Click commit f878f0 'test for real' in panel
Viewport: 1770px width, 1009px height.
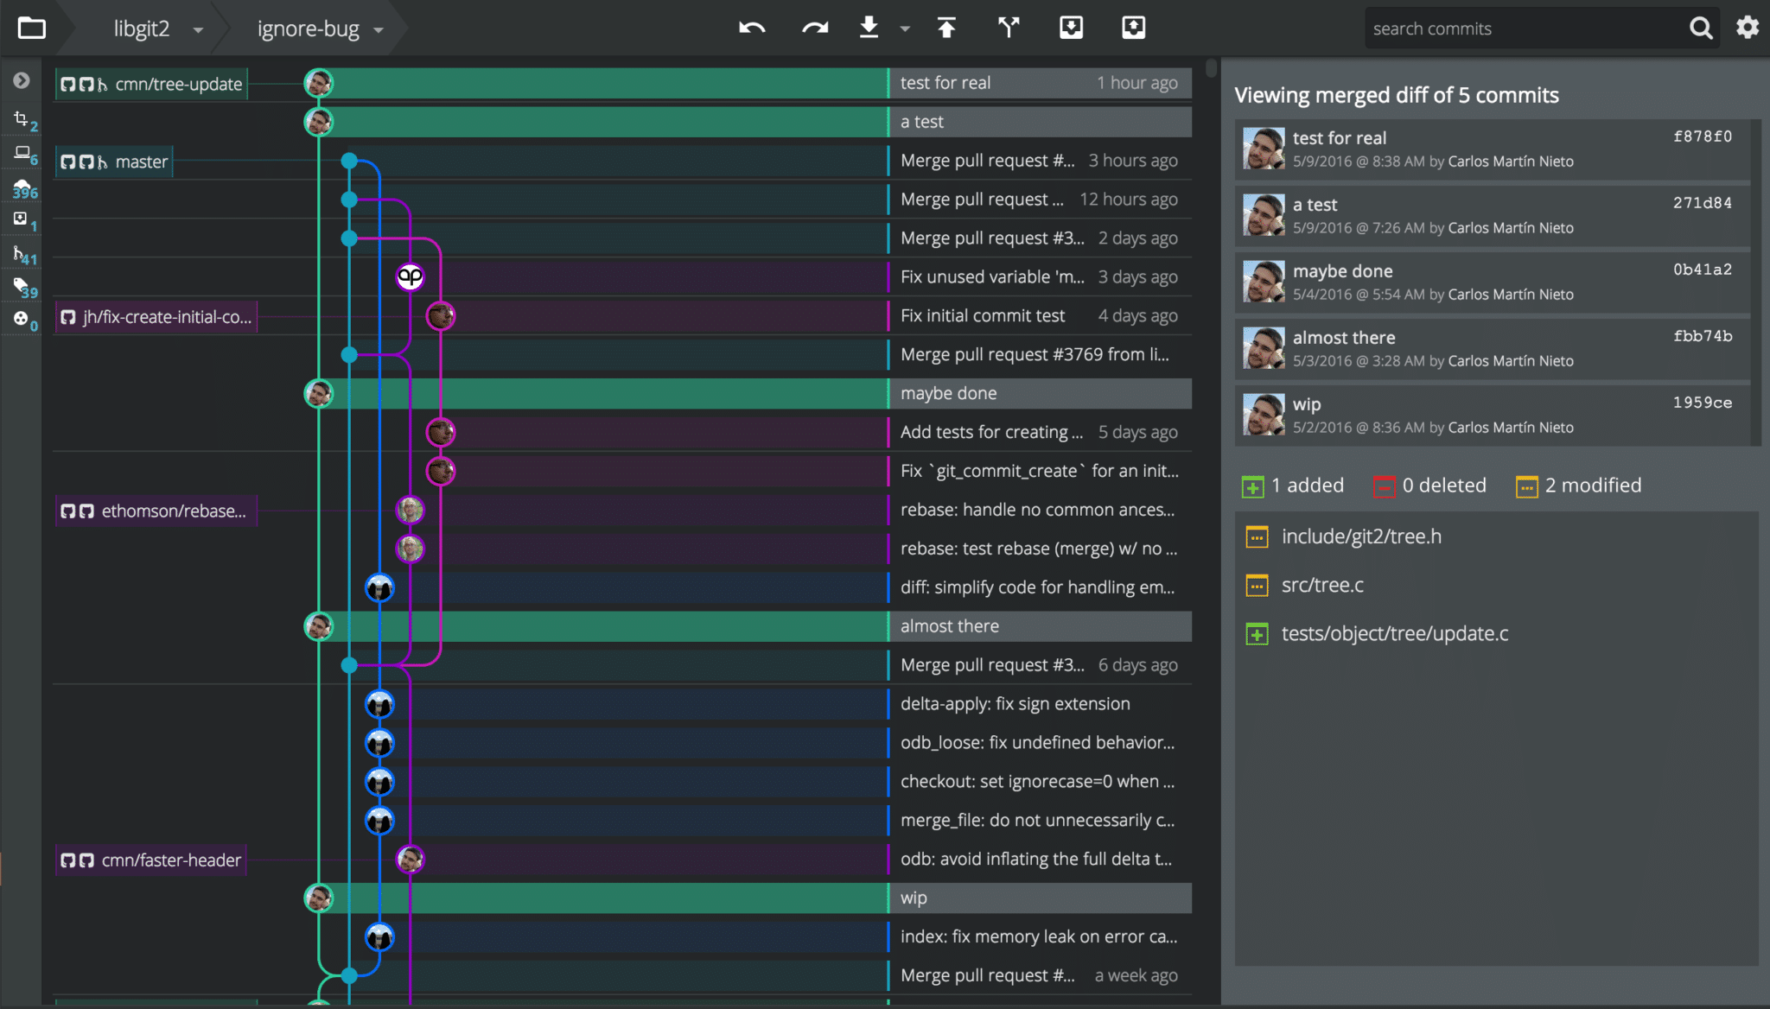point(1493,149)
